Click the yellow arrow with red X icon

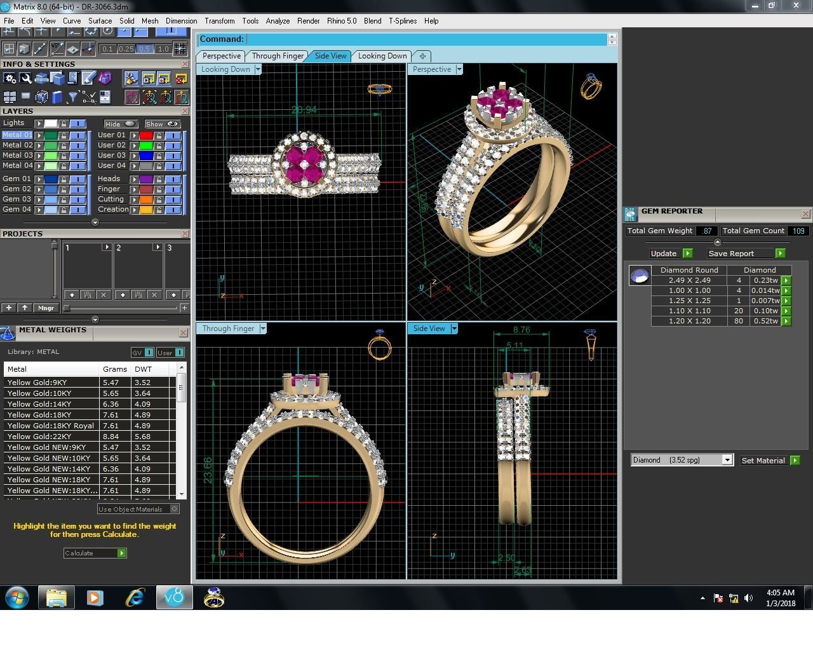(x=181, y=78)
